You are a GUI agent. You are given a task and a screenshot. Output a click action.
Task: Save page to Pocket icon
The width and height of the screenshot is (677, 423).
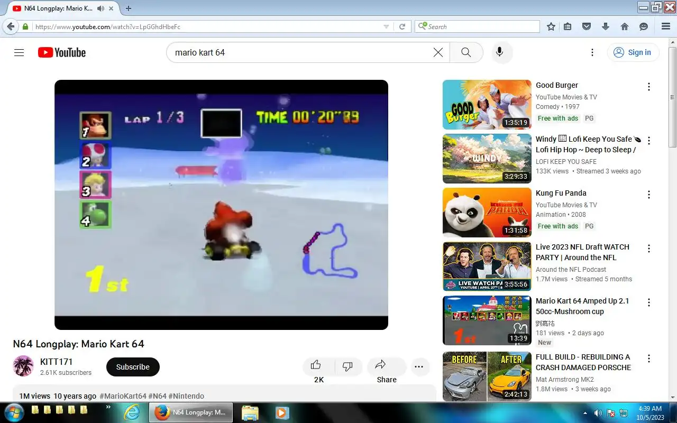[586, 26]
